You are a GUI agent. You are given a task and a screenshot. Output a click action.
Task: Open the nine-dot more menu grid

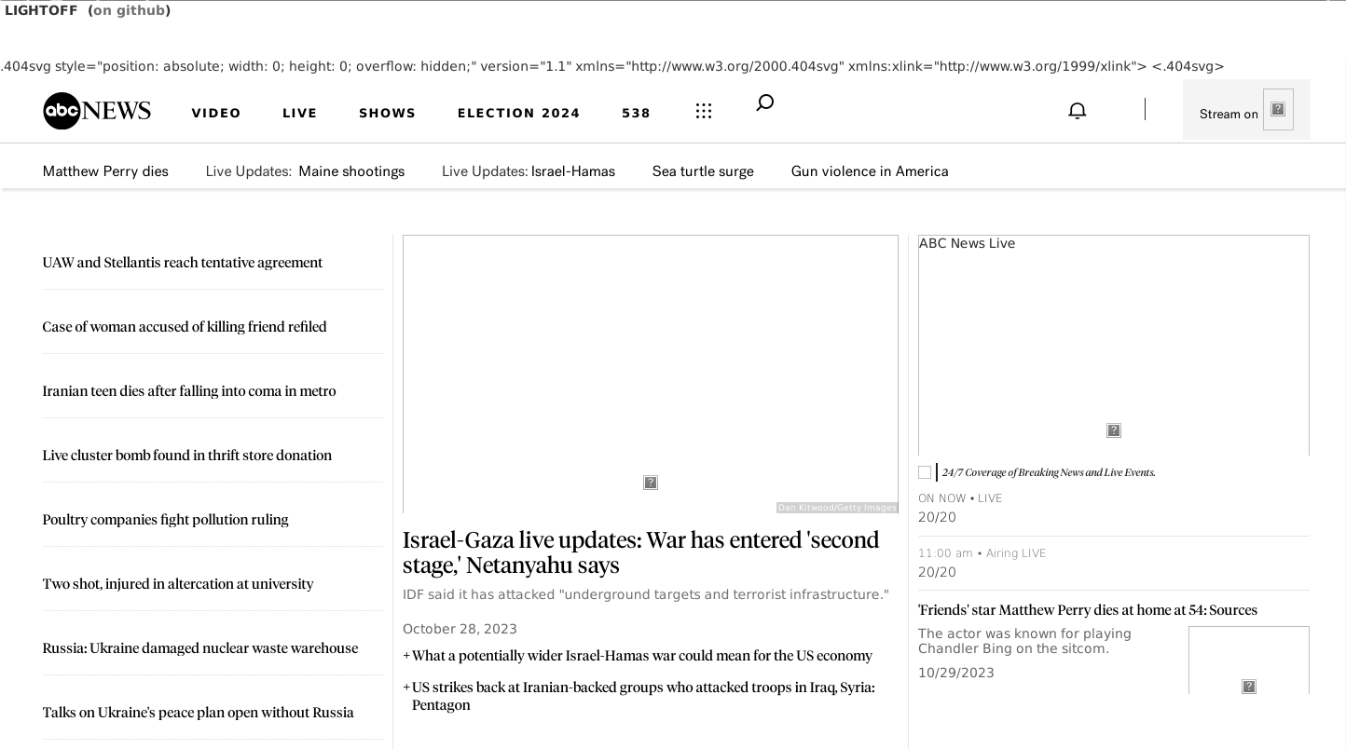[704, 111]
